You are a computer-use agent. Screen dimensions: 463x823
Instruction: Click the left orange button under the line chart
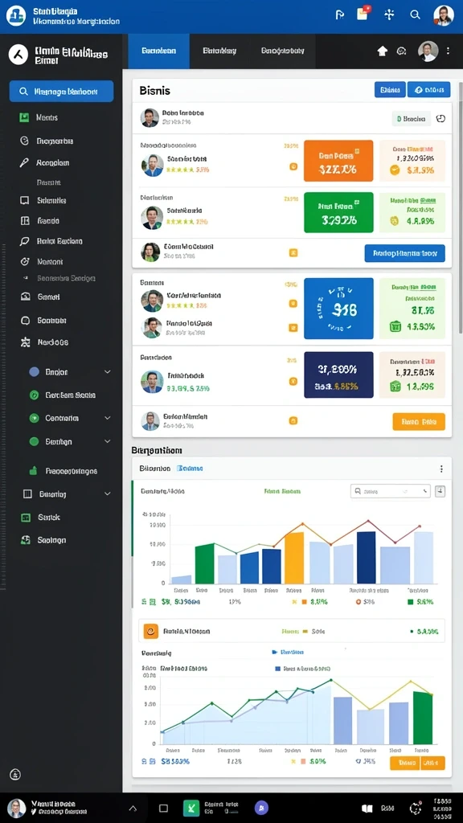405,764
